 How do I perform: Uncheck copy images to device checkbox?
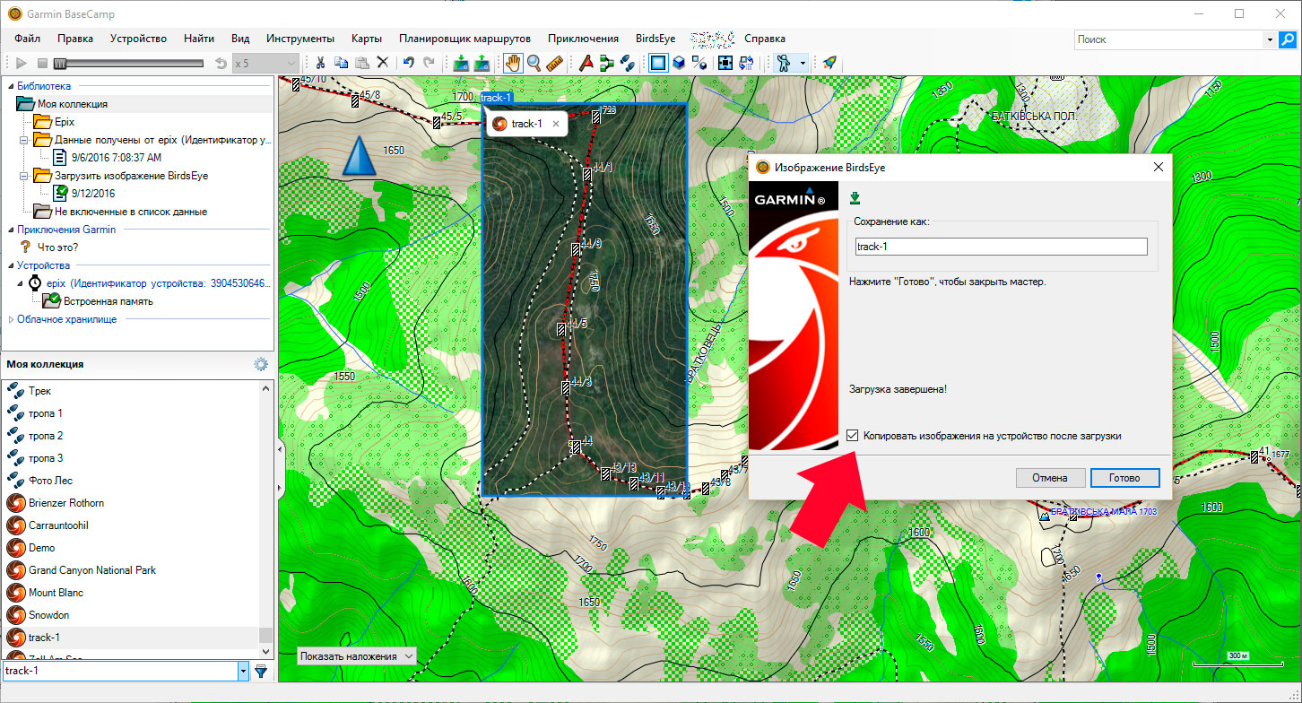pos(852,436)
